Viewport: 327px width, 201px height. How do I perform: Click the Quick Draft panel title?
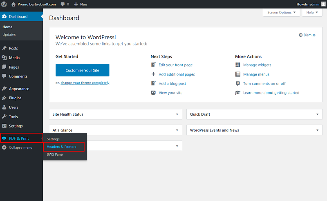point(200,114)
